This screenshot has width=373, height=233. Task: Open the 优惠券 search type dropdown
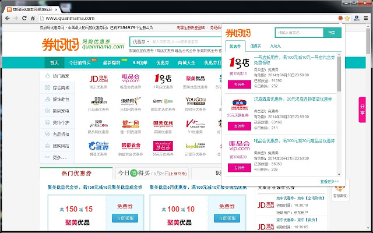[140, 41]
